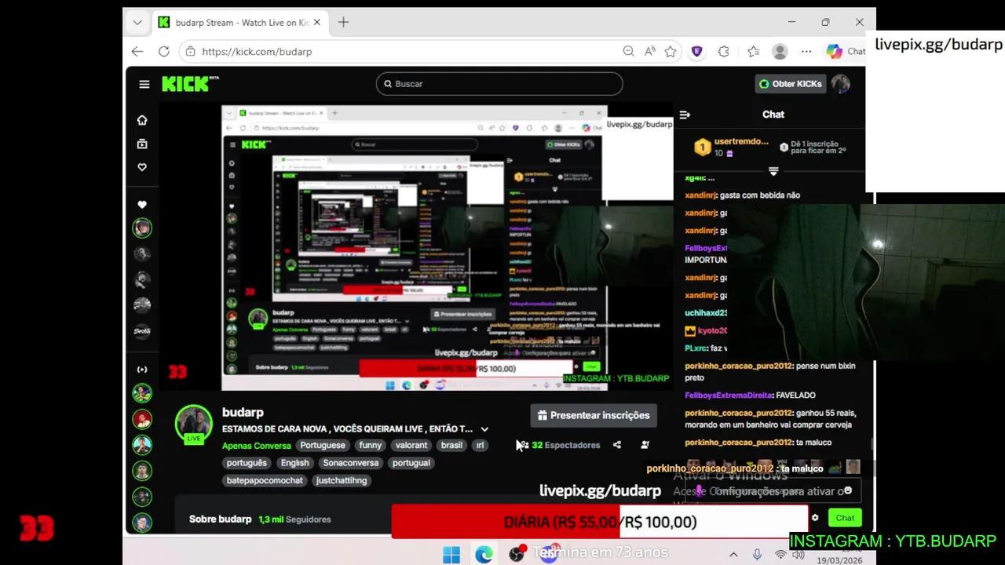Click the justchattihng tag
The height and width of the screenshot is (565, 1005).
click(342, 480)
